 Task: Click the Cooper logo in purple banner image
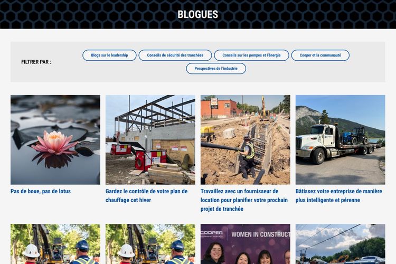(x=212, y=234)
